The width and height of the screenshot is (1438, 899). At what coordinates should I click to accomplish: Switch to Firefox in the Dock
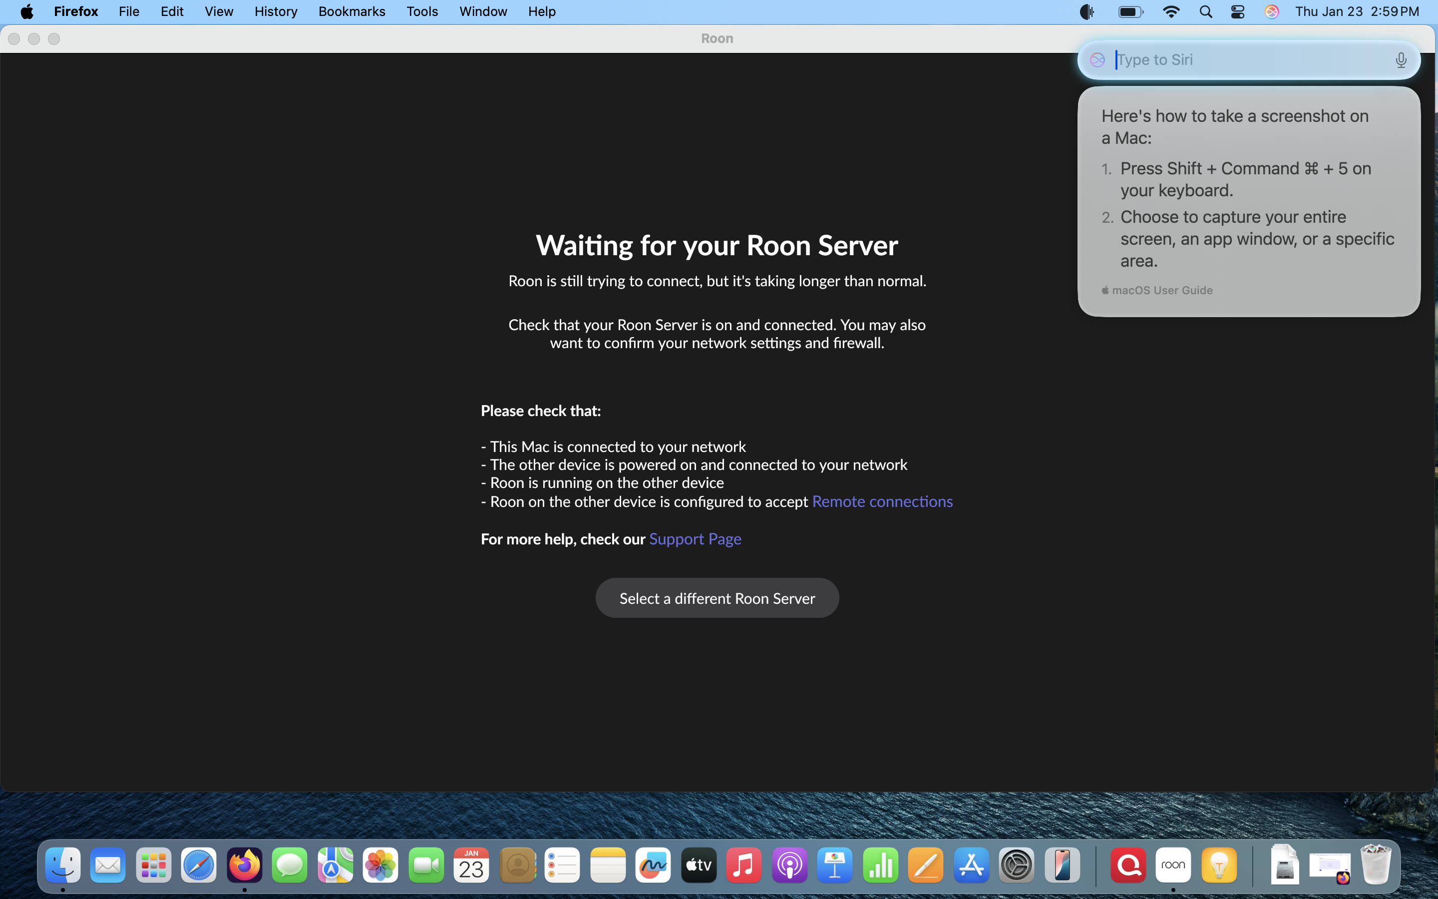point(244,865)
